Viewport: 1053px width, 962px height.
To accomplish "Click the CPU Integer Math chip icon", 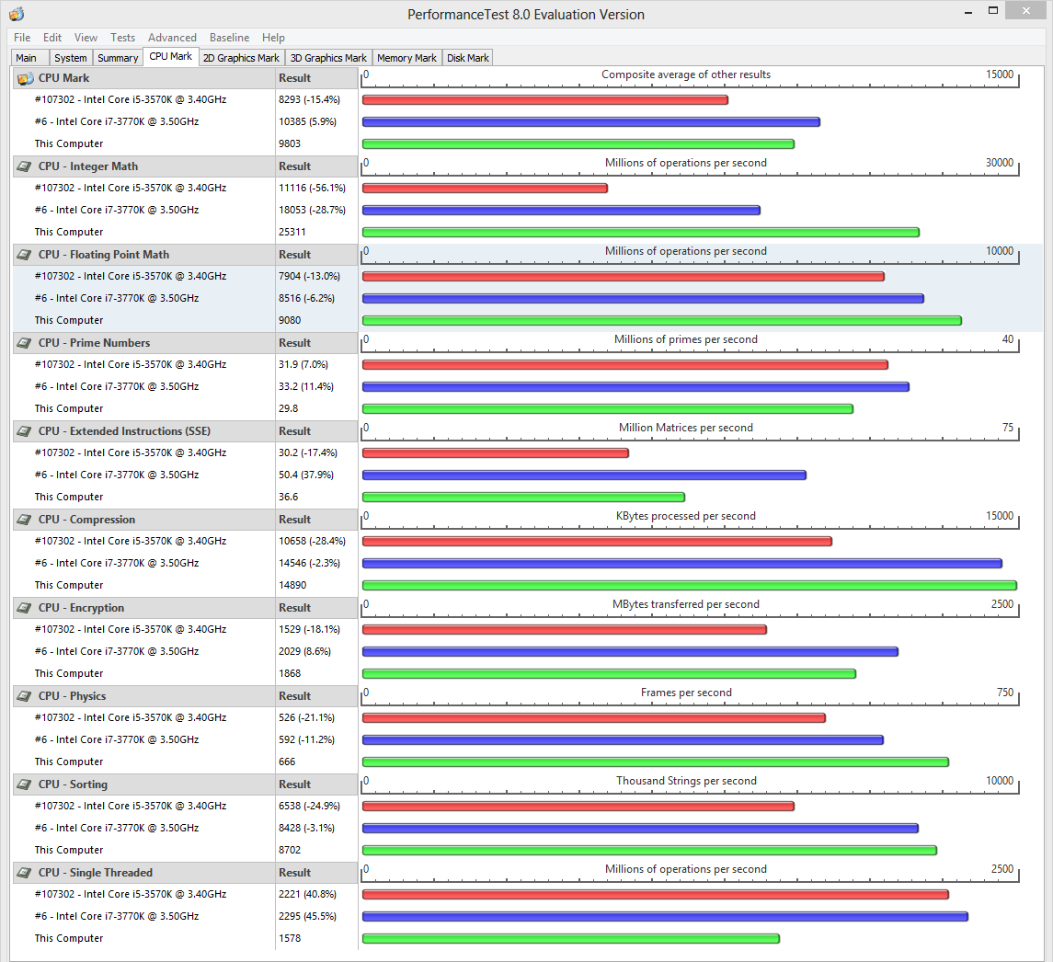I will (x=24, y=166).
